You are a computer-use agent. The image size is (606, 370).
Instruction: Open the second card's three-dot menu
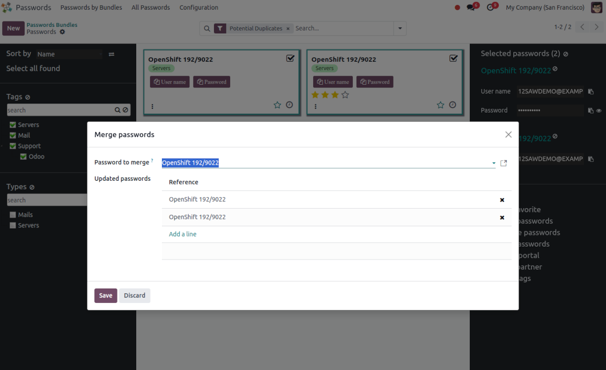click(x=315, y=106)
